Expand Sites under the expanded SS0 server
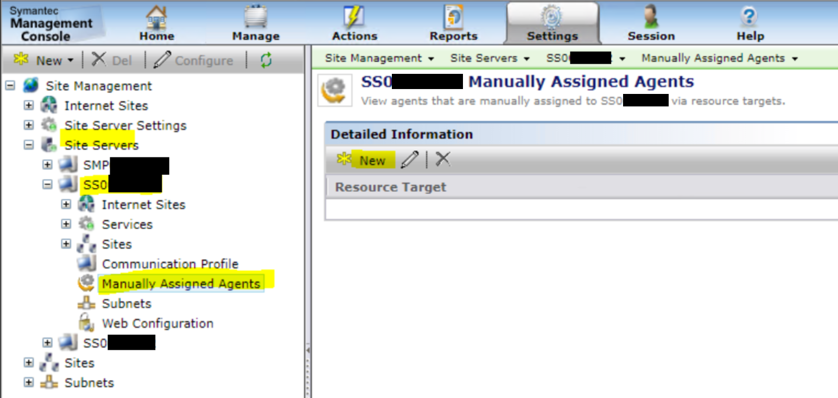The width and height of the screenshot is (838, 398). [x=66, y=244]
